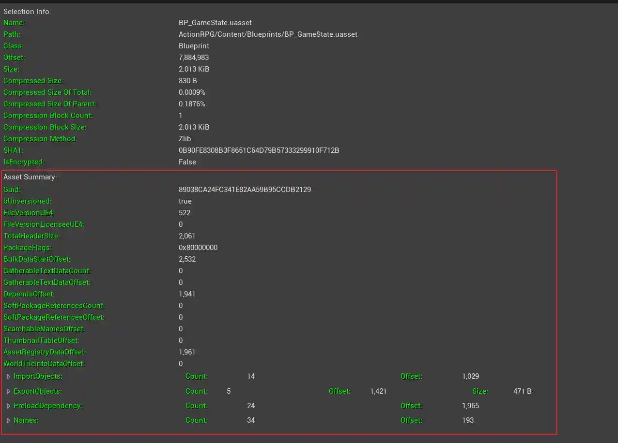The height and width of the screenshot is (443, 618).
Task: Select the IsEncrypted False value
Action: [187, 162]
